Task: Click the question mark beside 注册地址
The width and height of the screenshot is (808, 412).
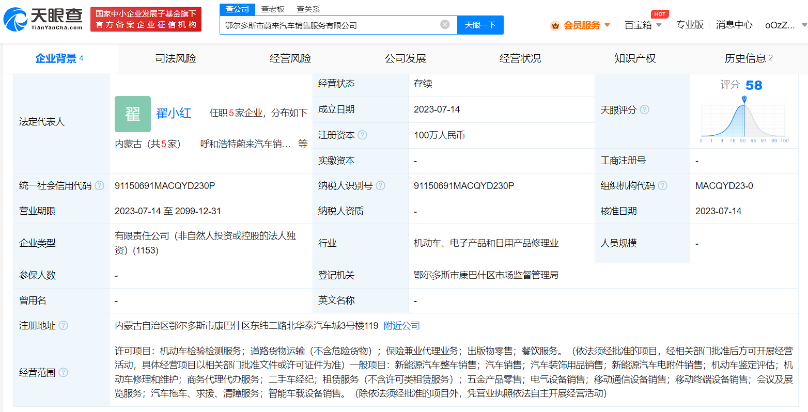Action: click(x=64, y=326)
